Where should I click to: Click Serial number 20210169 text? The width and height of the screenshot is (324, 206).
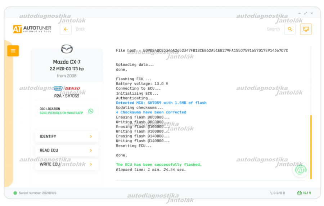click(37, 193)
